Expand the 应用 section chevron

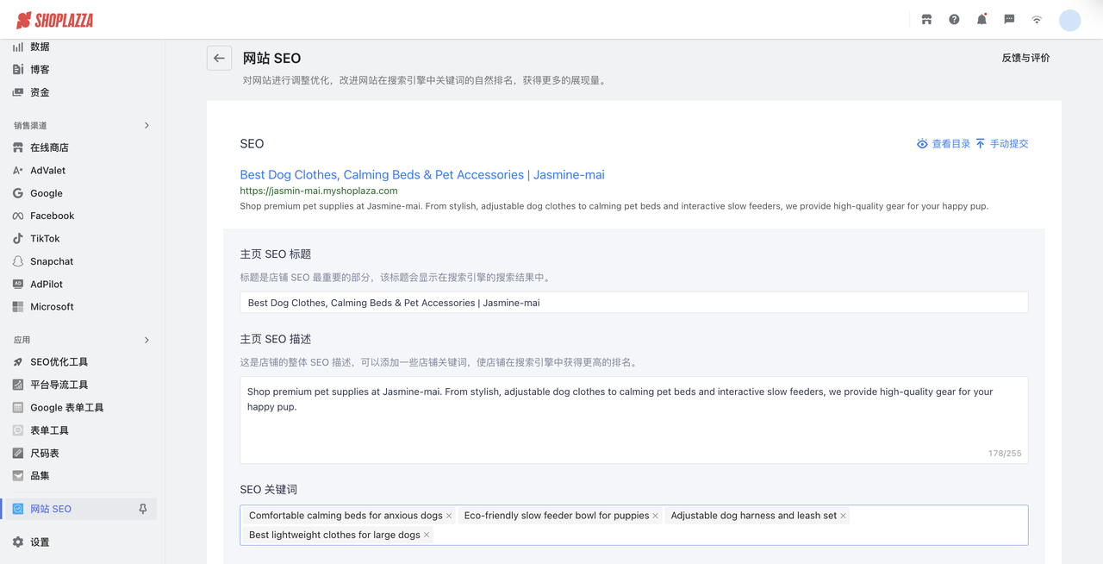coord(146,340)
